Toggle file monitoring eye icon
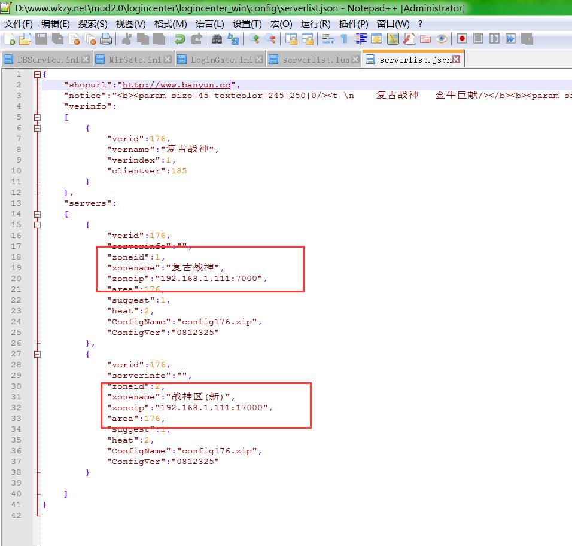Viewport: 572px width, 546px height. (442, 39)
